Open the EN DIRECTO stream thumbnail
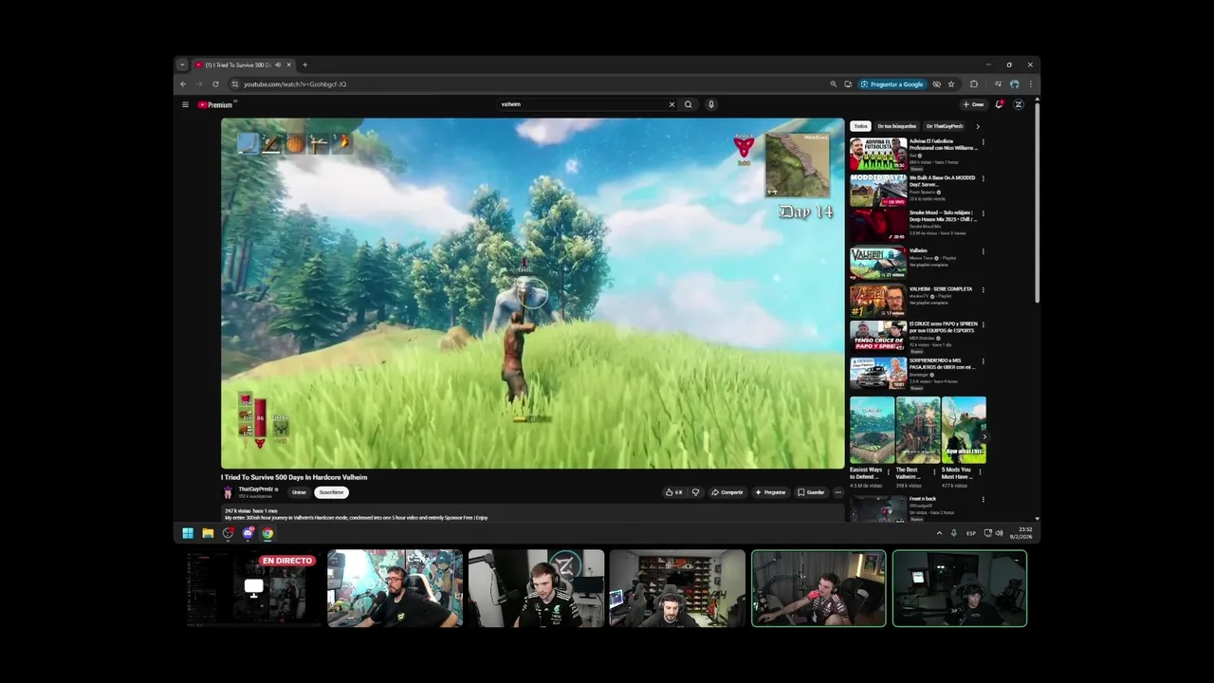 click(254, 588)
